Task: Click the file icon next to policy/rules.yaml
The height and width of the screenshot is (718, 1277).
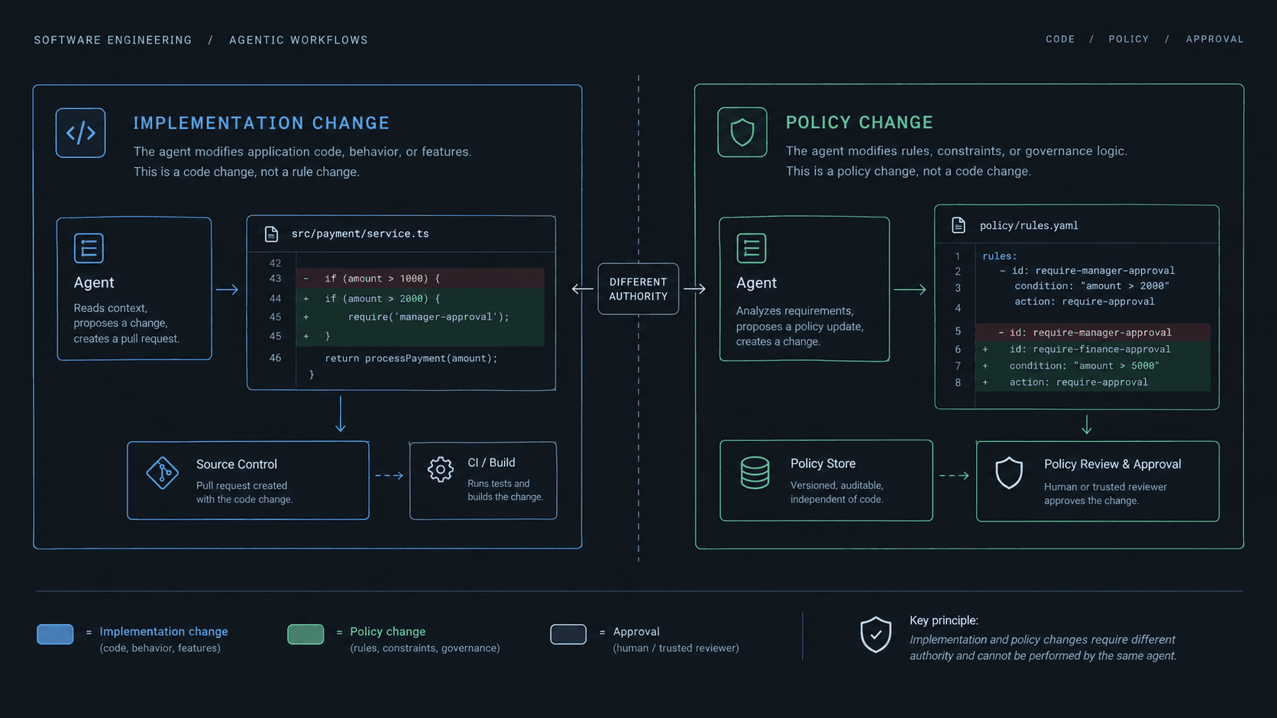Action: click(x=959, y=225)
